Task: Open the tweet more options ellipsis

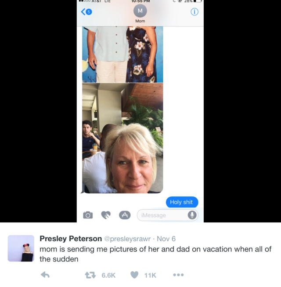Action: [178, 275]
